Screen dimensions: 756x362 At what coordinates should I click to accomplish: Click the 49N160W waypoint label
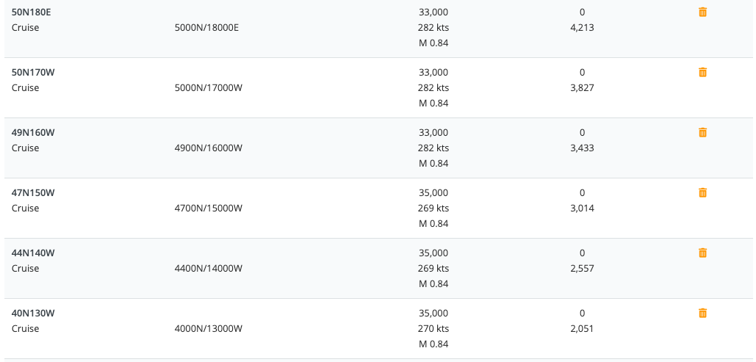tap(34, 133)
